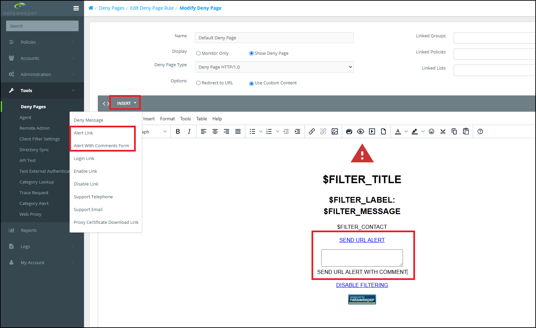This screenshot has width=536, height=328.
Task: Paste clipboard icon
Action: tap(466, 131)
